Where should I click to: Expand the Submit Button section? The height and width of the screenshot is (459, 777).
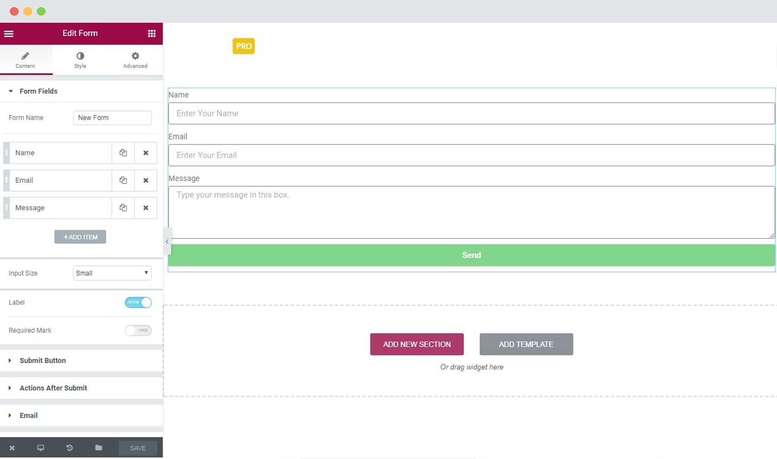point(42,360)
